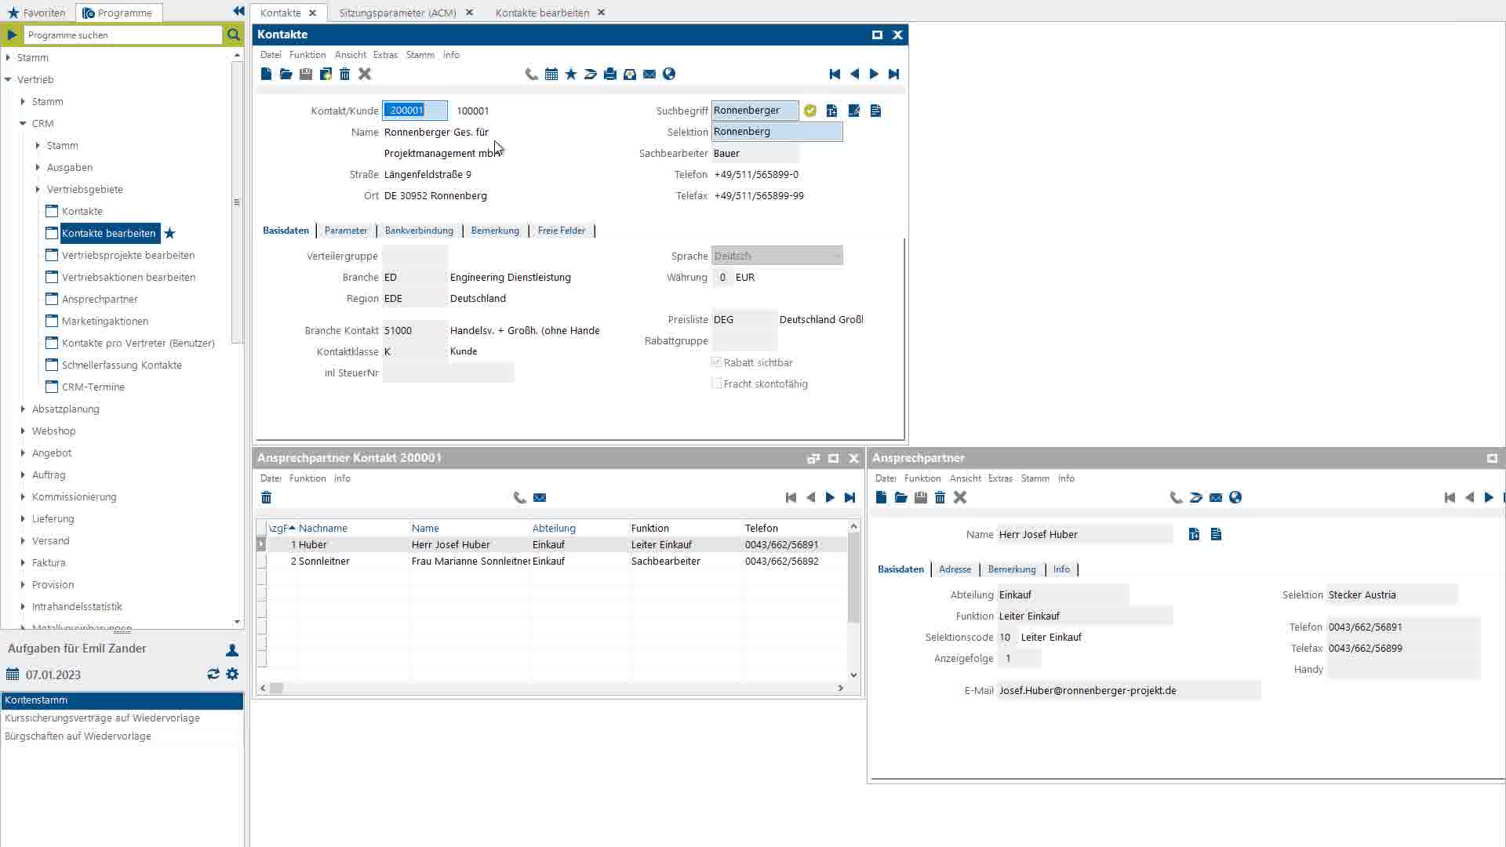Click the Save icon in right Ansprechpartner toolbar

click(921, 497)
